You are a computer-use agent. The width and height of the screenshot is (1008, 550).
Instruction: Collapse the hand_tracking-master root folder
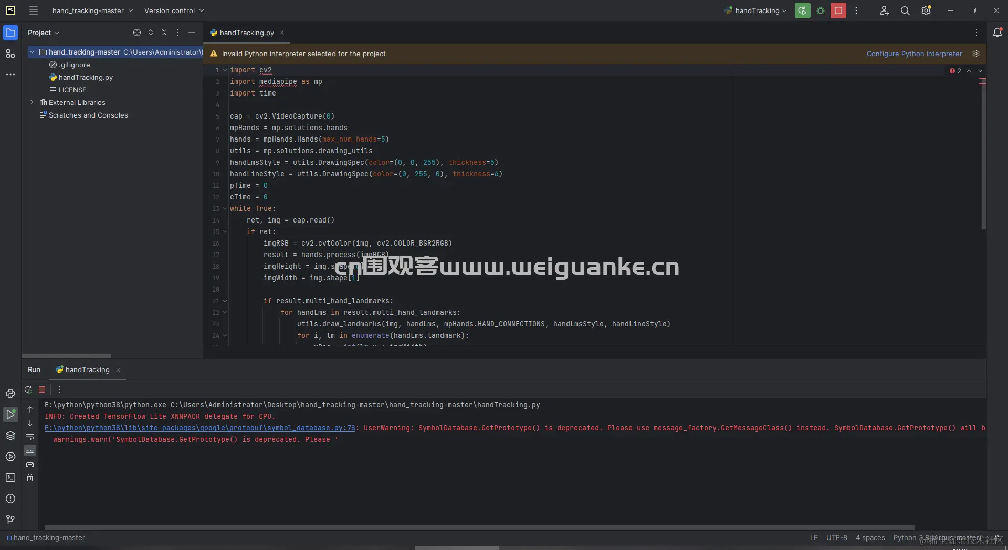click(32, 52)
